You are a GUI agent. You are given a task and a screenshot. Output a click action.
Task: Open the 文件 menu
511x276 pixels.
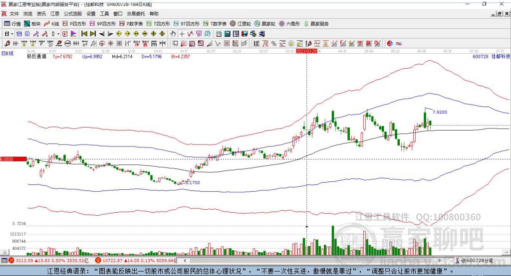coord(14,13)
